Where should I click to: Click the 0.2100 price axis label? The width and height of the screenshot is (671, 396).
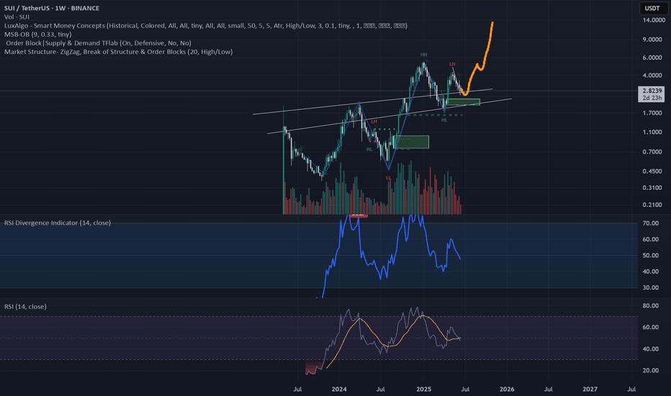coord(652,205)
